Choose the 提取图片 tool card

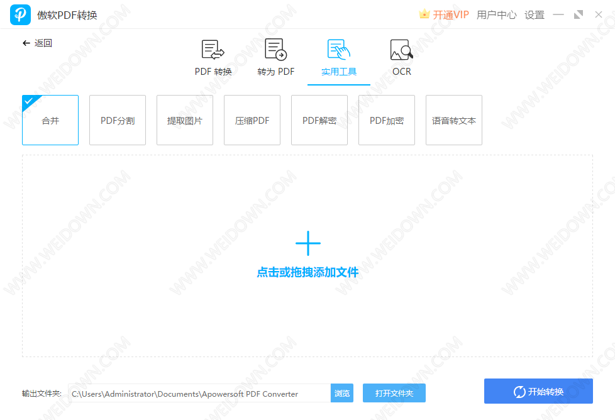click(x=185, y=120)
